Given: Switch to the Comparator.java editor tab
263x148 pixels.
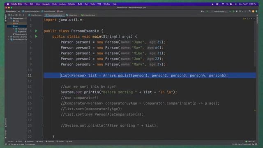Looking at the screenshot, I should coord(88,15).
